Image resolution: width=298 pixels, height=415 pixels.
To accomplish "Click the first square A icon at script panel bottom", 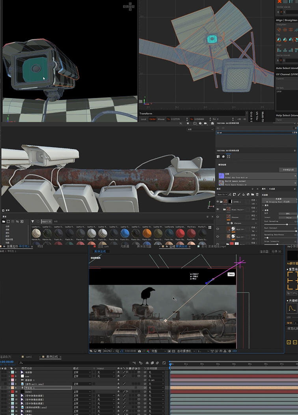I will [x=289, y=342].
